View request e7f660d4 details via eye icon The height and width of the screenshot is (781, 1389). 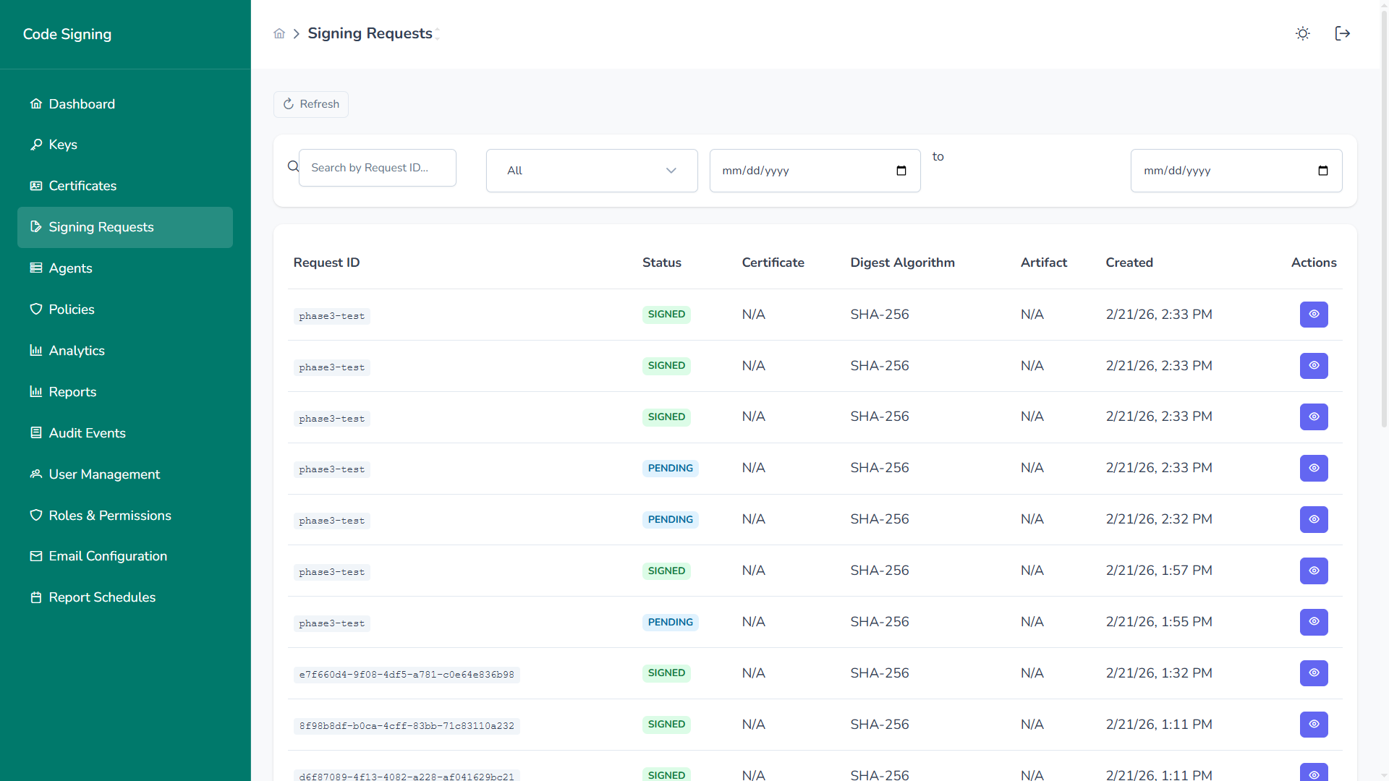pos(1313,673)
